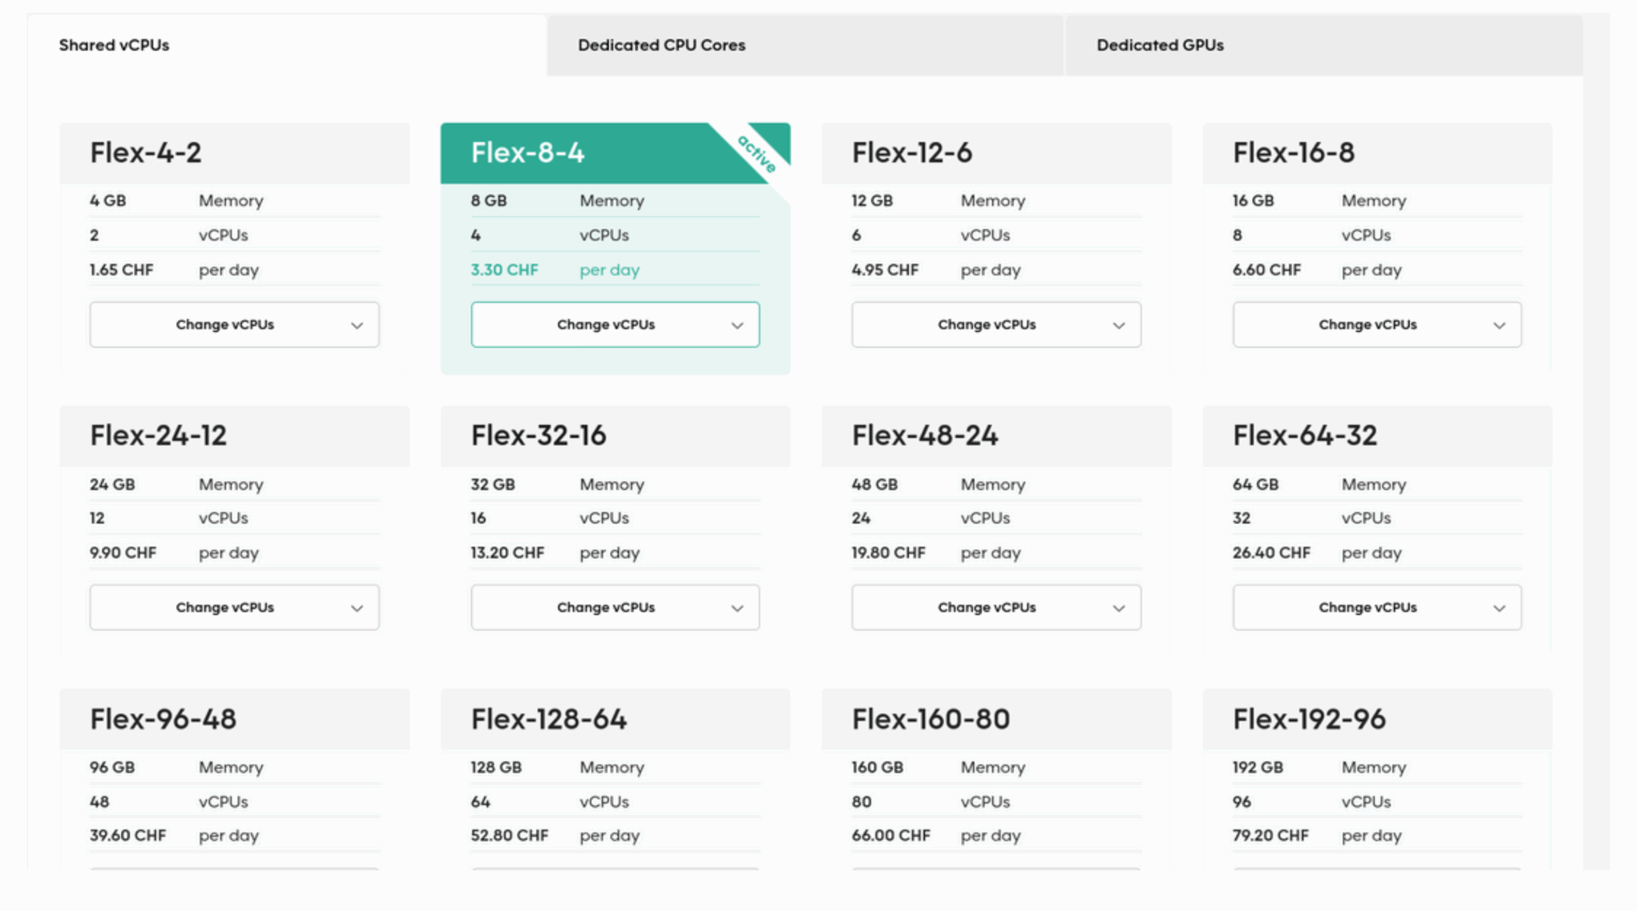The width and height of the screenshot is (1637, 911).
Task: Click the 66.00 CHF price text
Action: pos(891,836)
